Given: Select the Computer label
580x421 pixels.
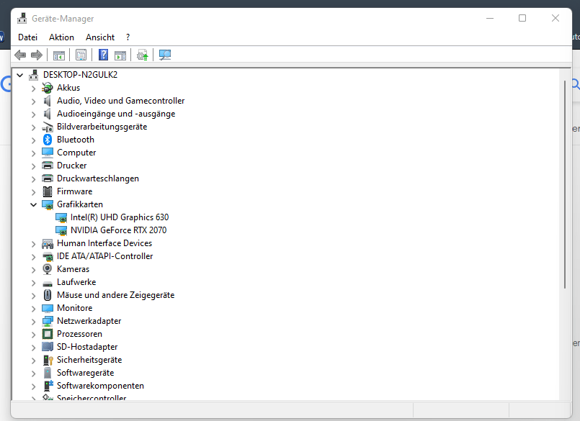Looking at the screenshot, I should pos(76,153).
